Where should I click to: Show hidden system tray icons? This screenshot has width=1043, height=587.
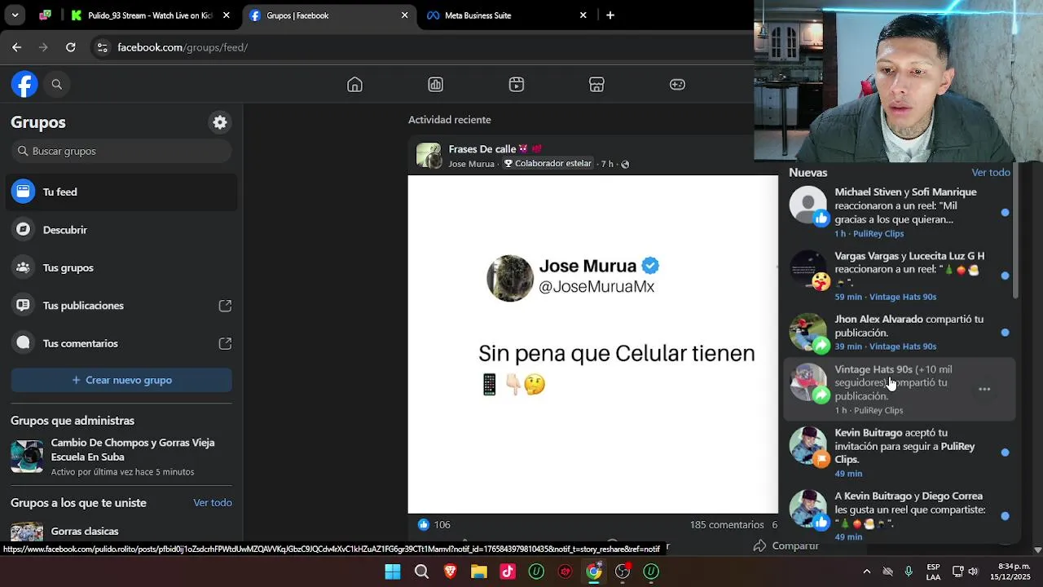[866, 572]
